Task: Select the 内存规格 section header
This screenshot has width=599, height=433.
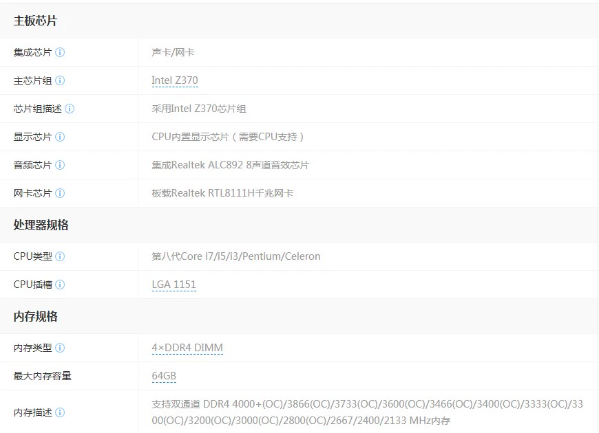Action: pyautogui.click(x=35, y=316)
